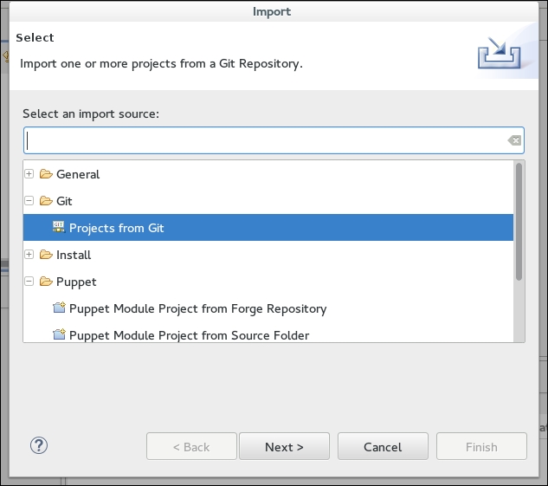This screenshot has height=486, width=548.
Task: Expand the Install category
Action: 29,255
